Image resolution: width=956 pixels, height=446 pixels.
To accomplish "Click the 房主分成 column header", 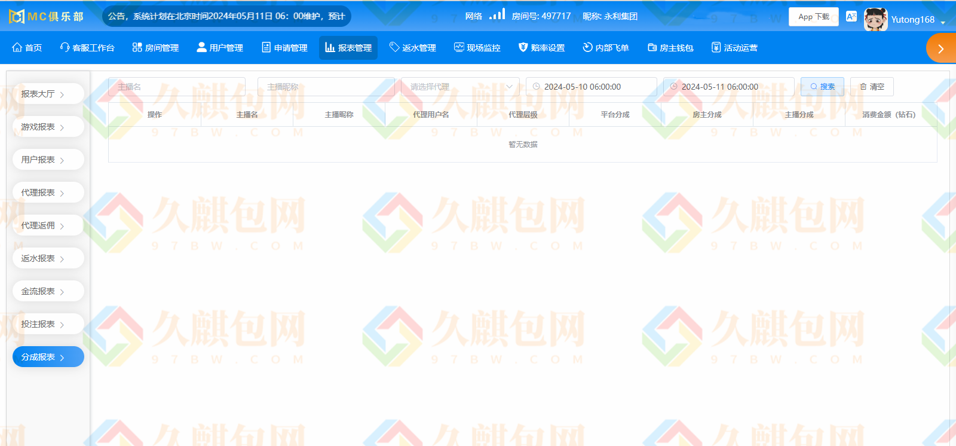I will [707, 115].
